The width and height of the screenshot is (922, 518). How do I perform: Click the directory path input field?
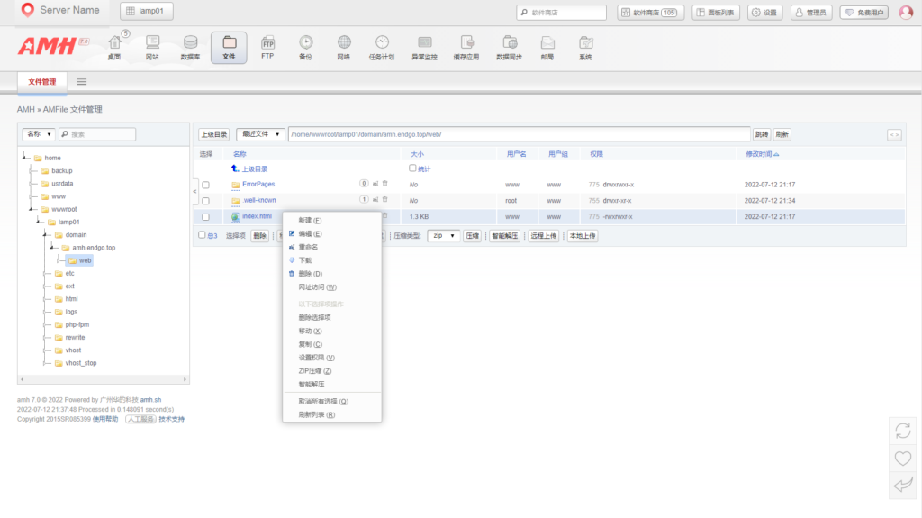point(520,134)
